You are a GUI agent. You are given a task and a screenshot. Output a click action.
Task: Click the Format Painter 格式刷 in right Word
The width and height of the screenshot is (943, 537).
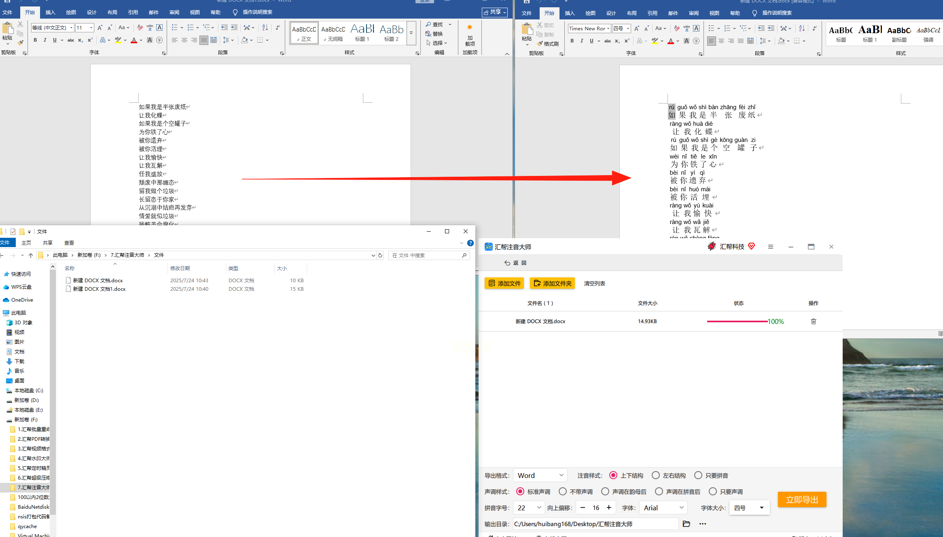click(x=548, y=44)
